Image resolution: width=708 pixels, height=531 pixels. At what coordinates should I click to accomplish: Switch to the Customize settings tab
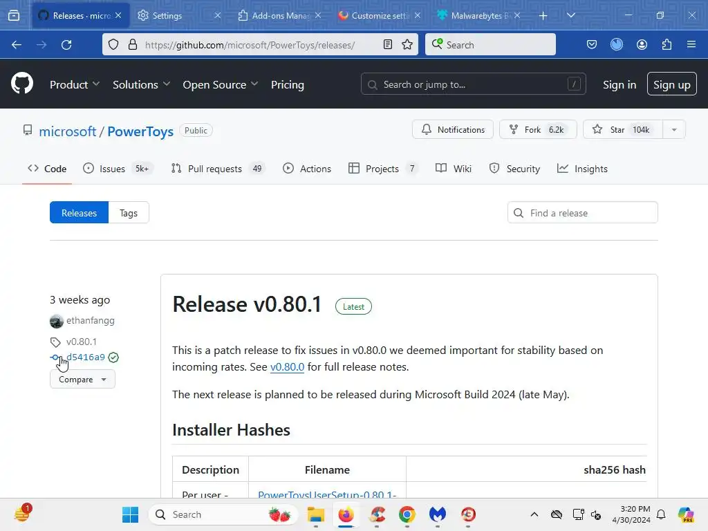(380, 16)
